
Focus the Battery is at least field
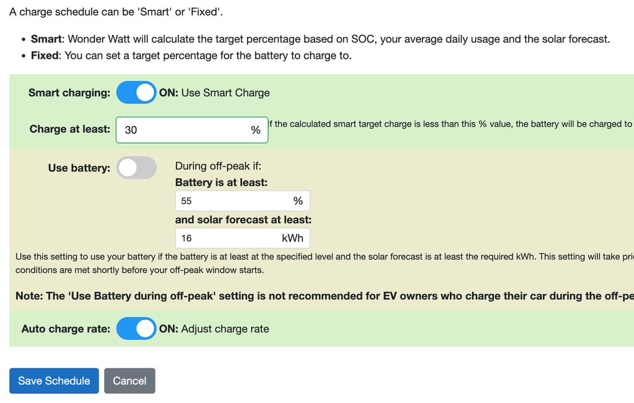(232, 201)
